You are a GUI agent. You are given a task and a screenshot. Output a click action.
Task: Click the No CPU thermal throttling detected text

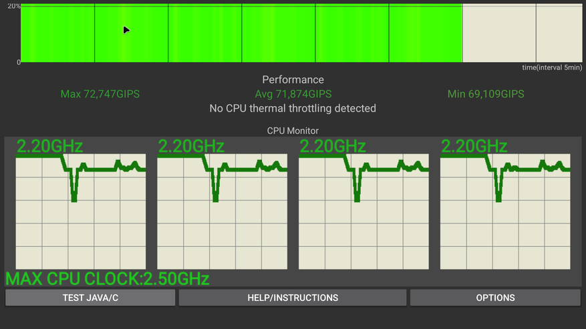click(293, 108)
